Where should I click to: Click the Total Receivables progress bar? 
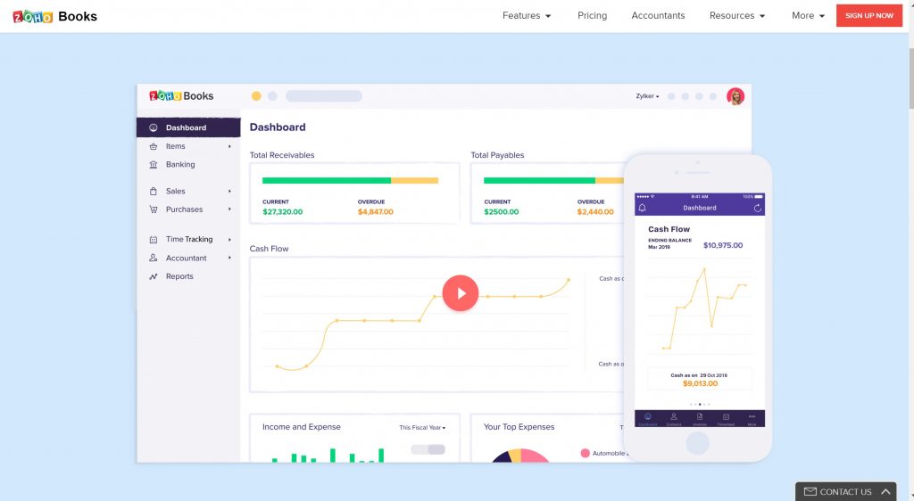[x=350, y=180]
